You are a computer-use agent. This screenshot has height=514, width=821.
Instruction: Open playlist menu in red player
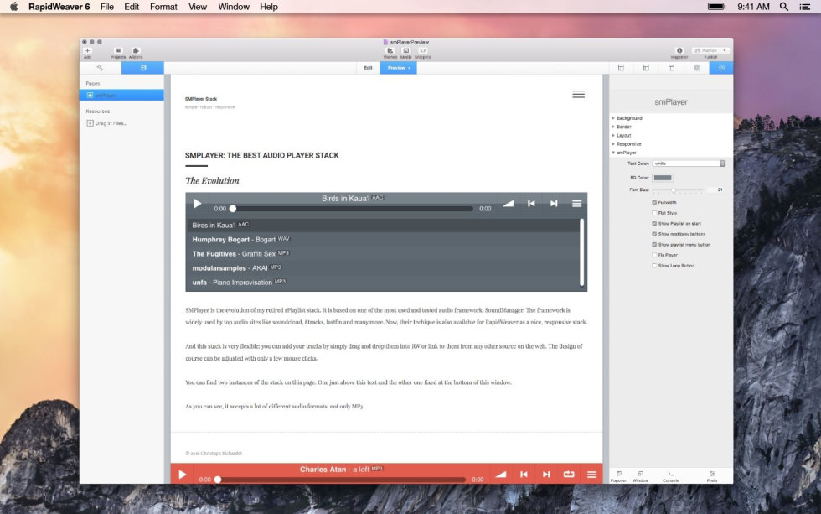pyautogui.click(x=591, y=475)
